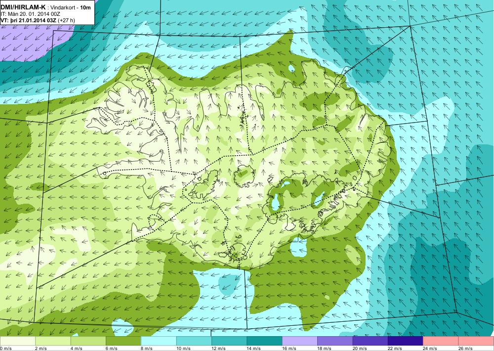The width and height of the screenshot is (494, 351).
Task: Click the olive green 6–8 m/s legend swatch
Action: (123, 341)
